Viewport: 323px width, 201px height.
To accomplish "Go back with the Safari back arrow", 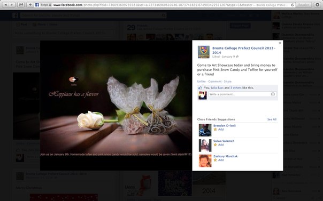I will (5, 4).
